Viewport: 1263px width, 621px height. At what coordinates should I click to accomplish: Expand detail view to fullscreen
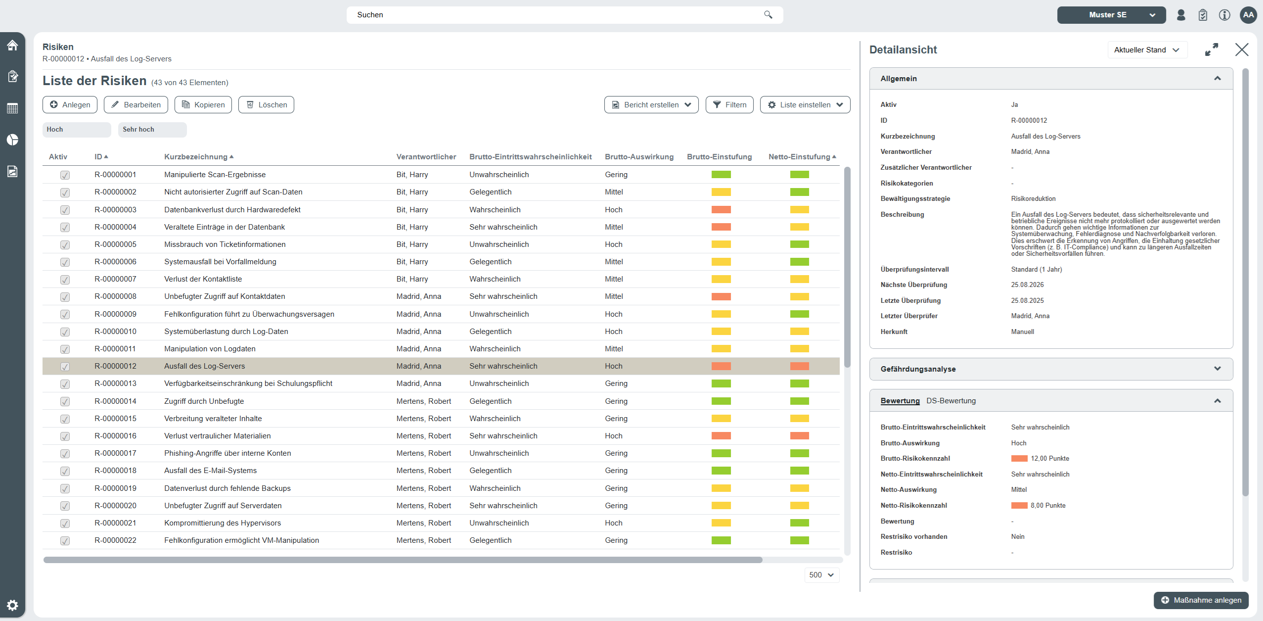(x=1211, y=49)
